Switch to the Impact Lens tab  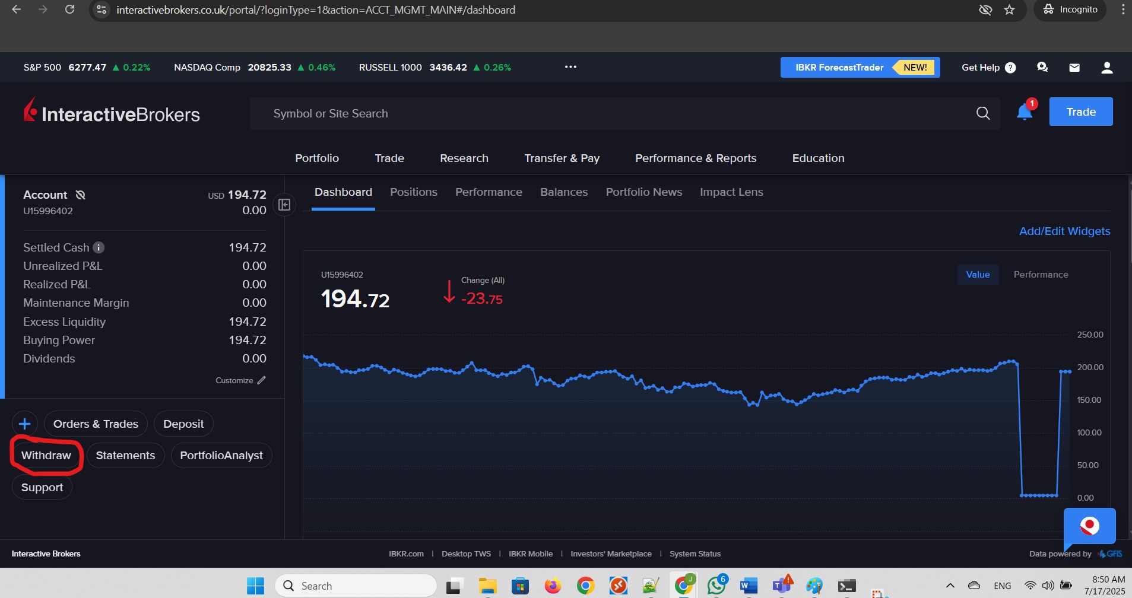731,192
